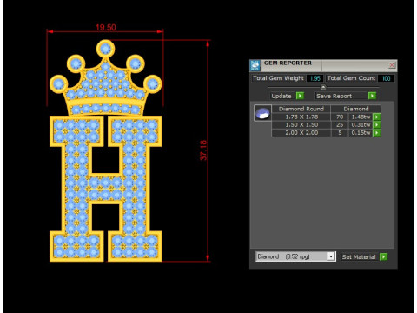Click the 19.50 width dimension label

coord(106,28)
